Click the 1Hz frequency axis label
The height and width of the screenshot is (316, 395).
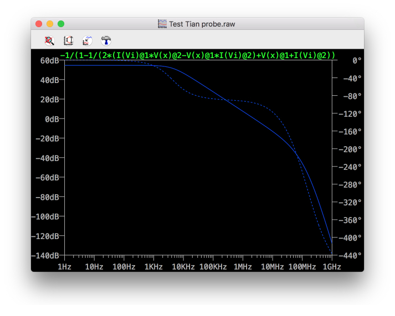coord(64,267)
